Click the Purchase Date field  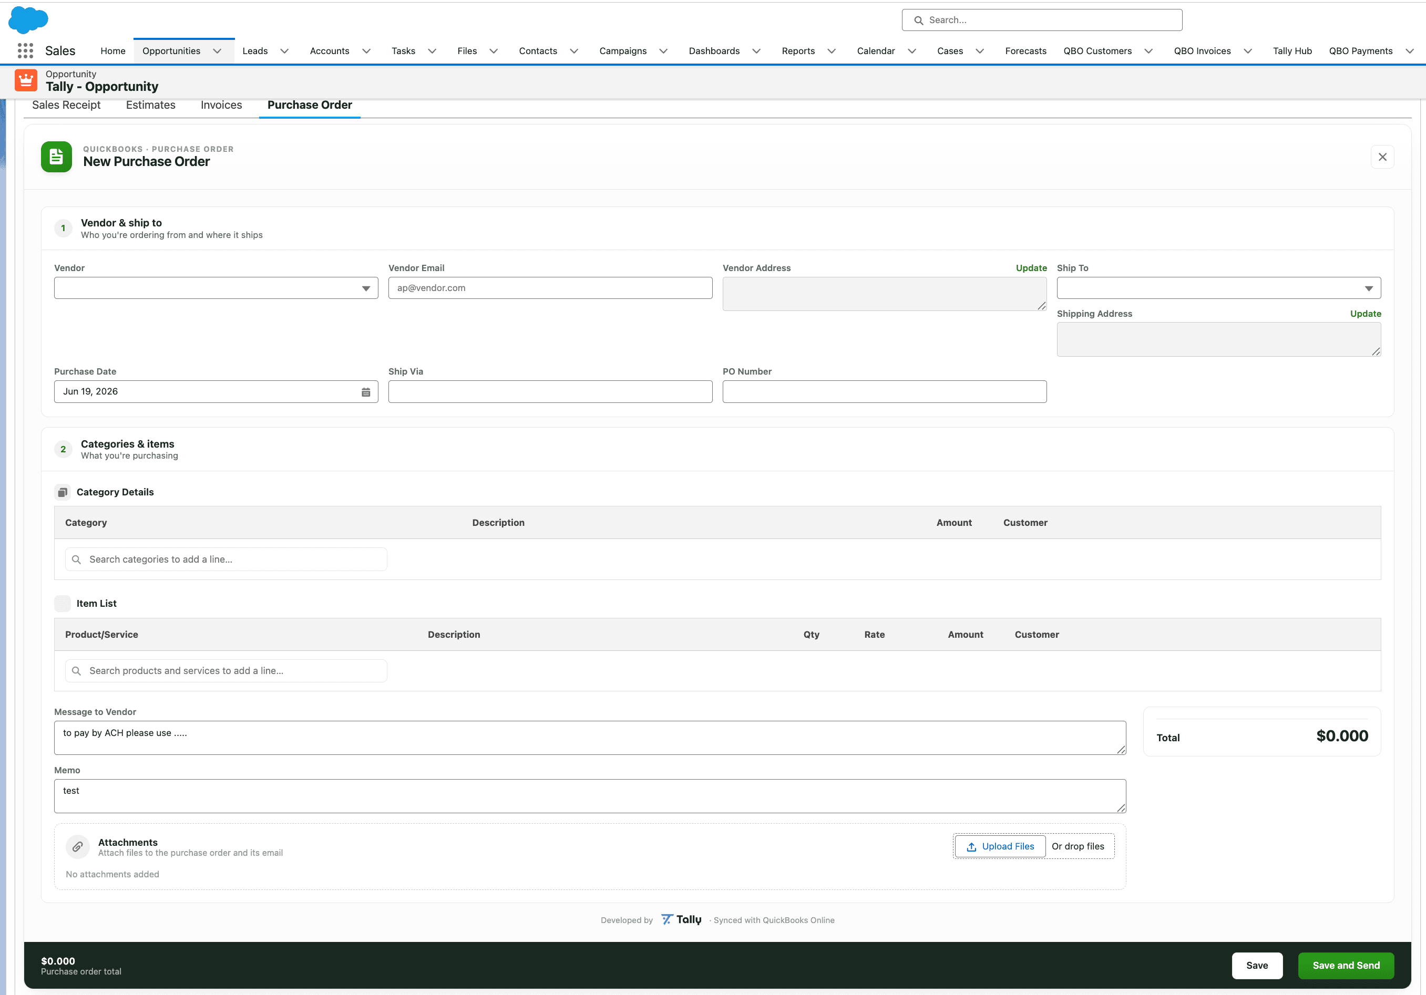pos(216,392)
